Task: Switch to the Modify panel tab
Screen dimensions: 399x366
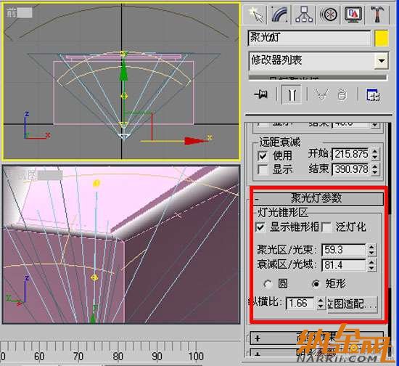Action: pos(279,15)
